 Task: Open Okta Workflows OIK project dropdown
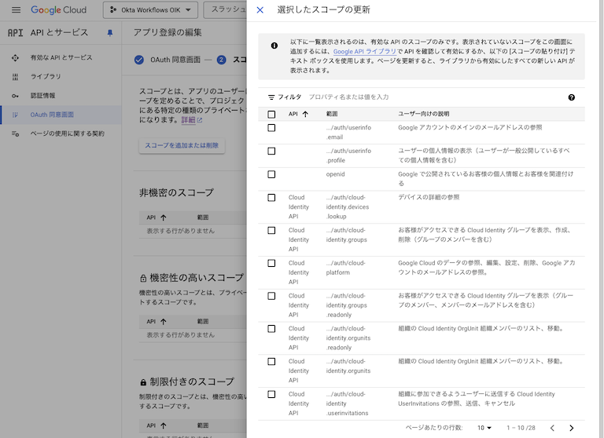tap(149, 10)
